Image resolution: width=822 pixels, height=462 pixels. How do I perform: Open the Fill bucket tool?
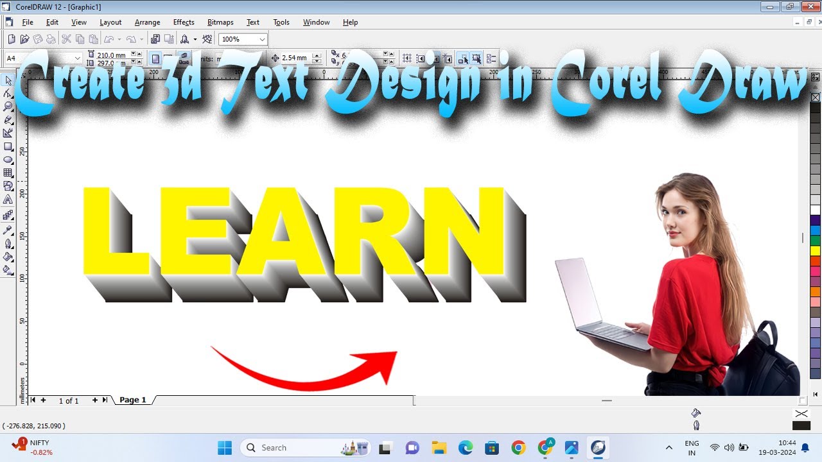coord(8,257)
